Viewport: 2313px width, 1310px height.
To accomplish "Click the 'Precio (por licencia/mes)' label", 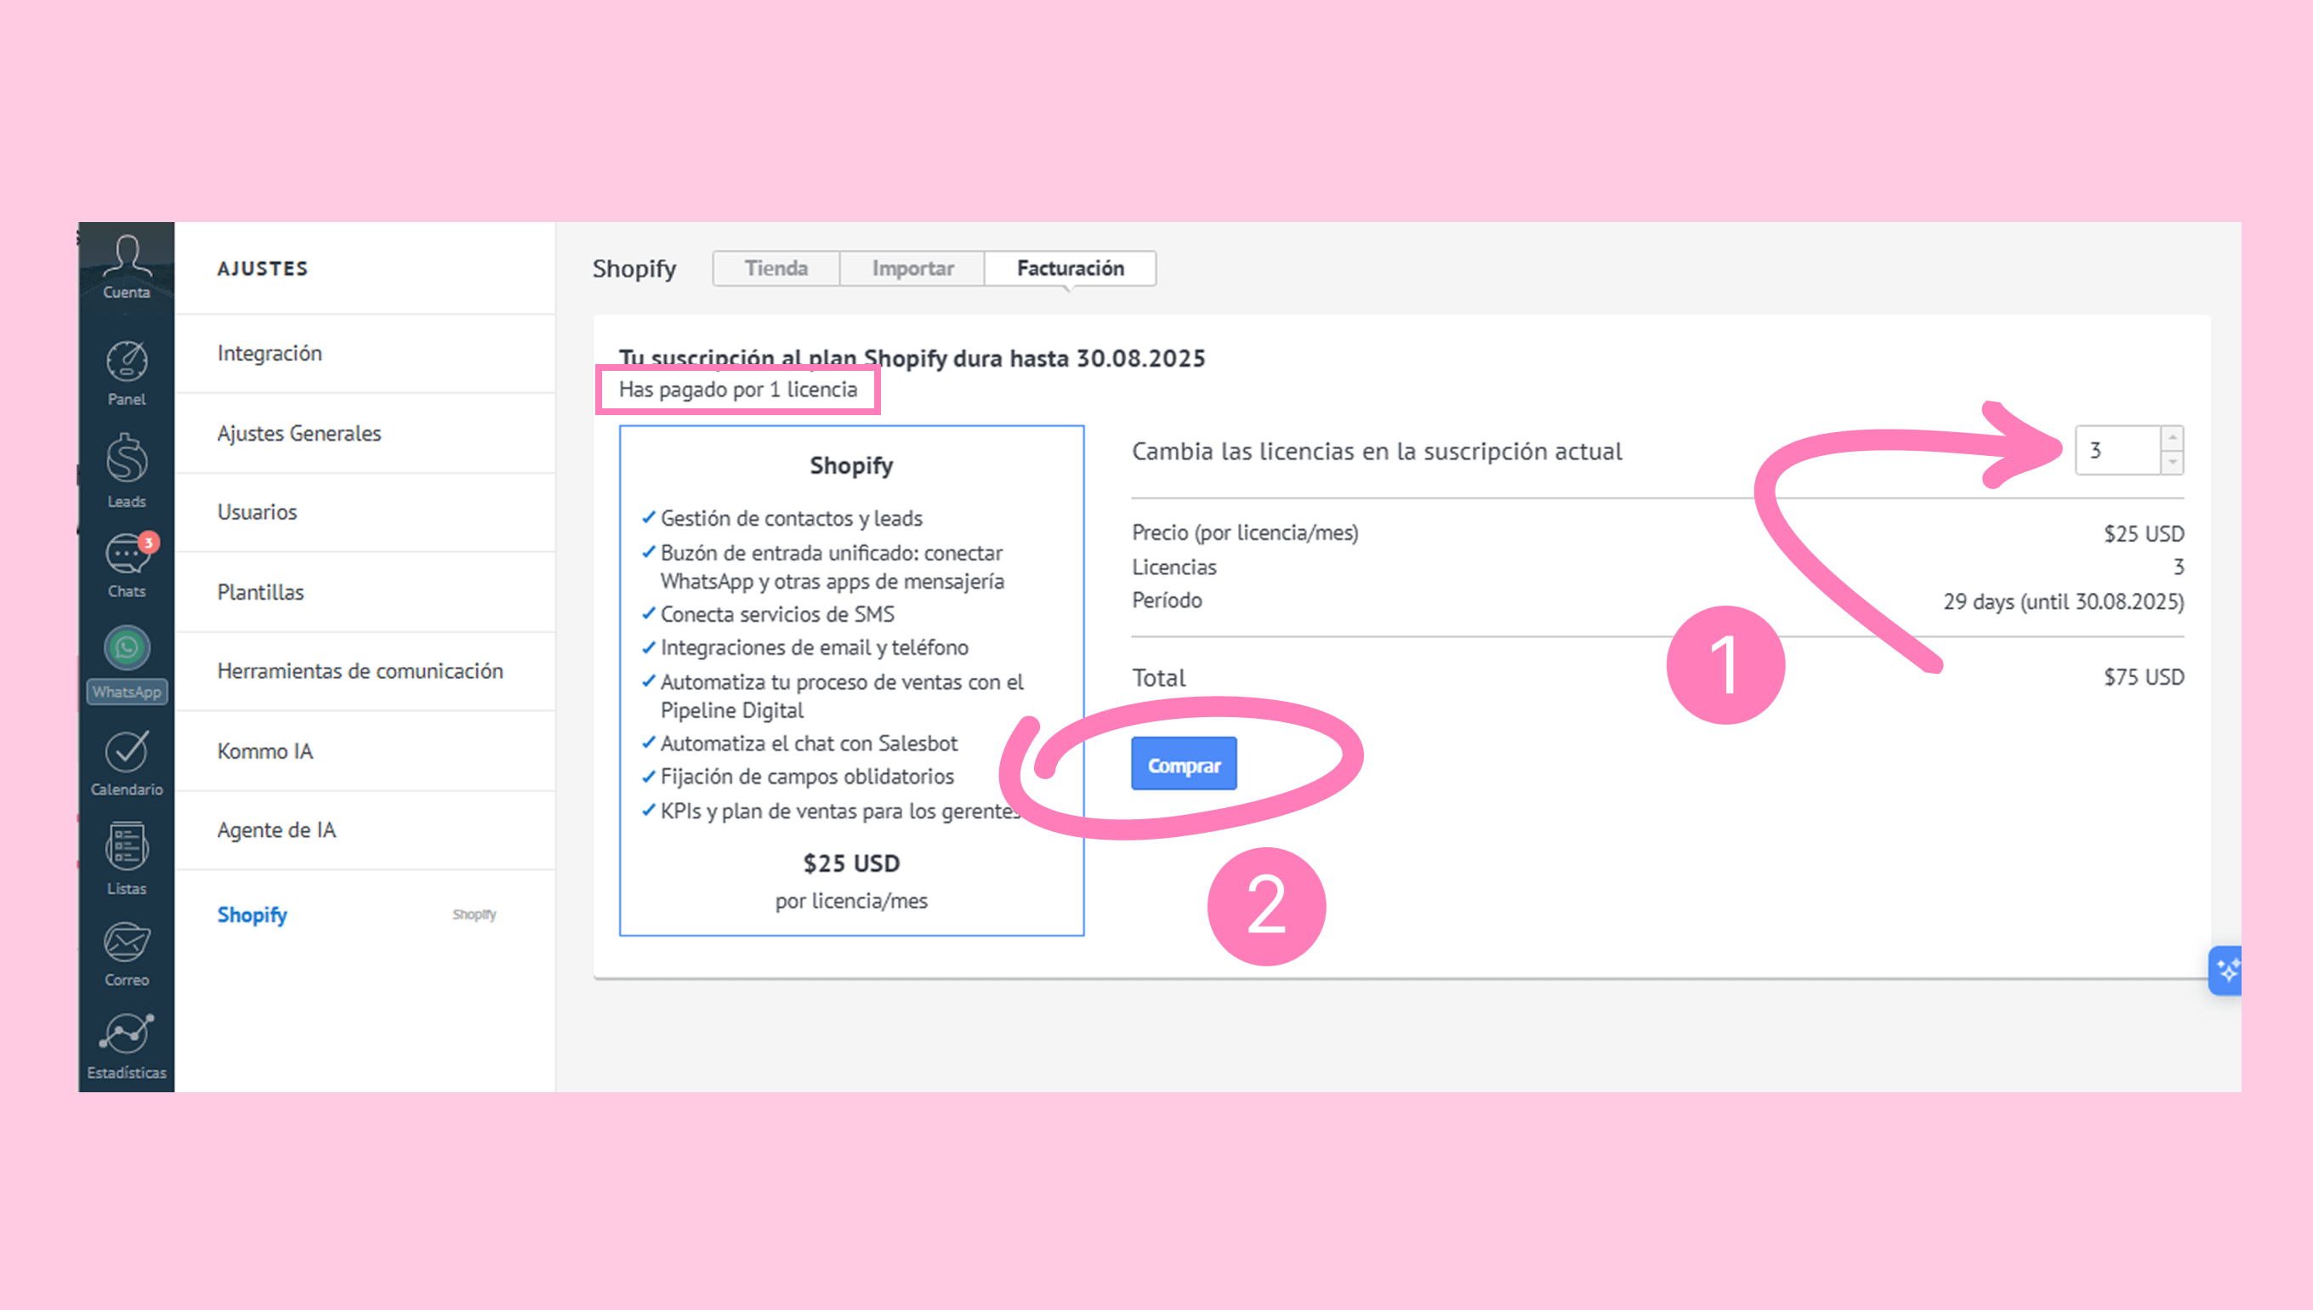I will 1245,533.
